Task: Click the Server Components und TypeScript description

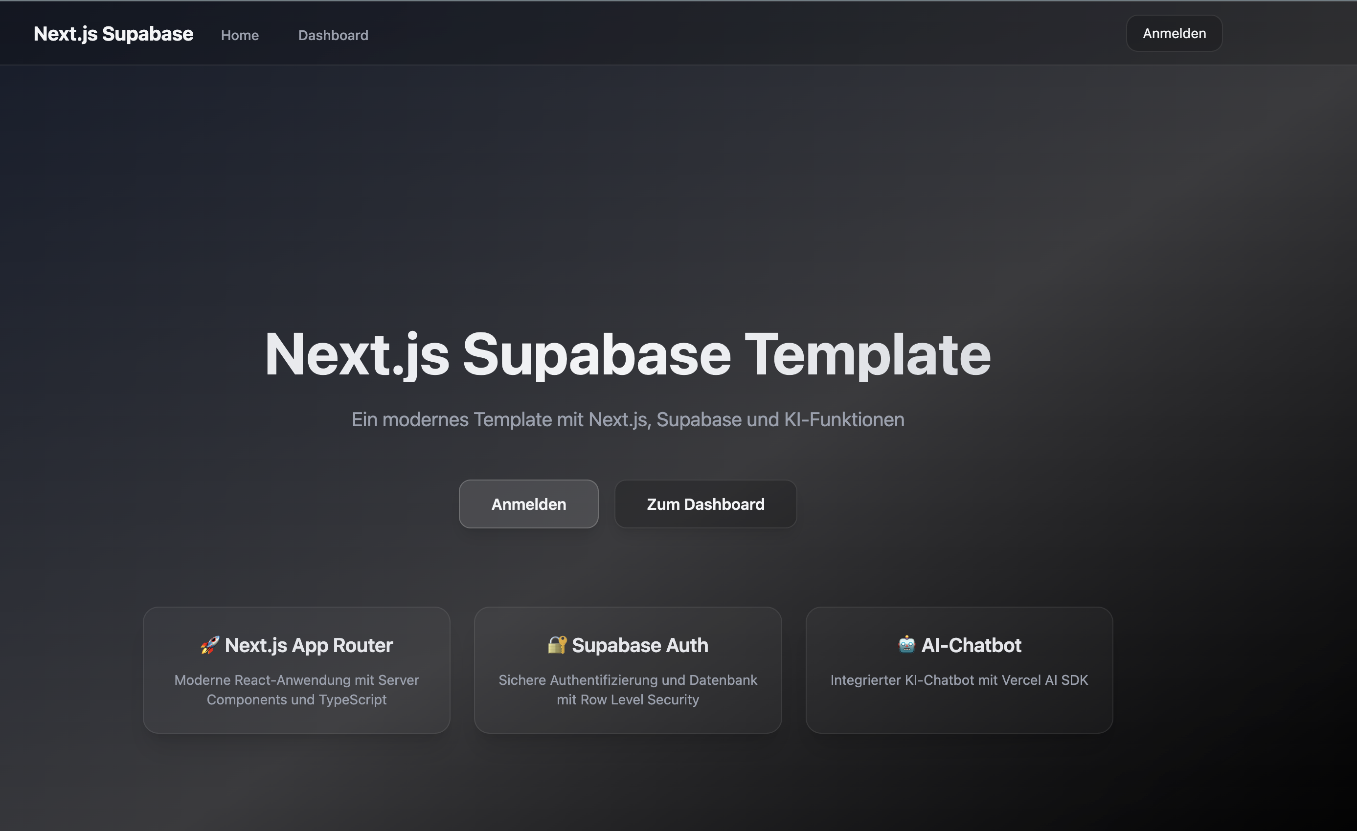Action: point(296,690)
